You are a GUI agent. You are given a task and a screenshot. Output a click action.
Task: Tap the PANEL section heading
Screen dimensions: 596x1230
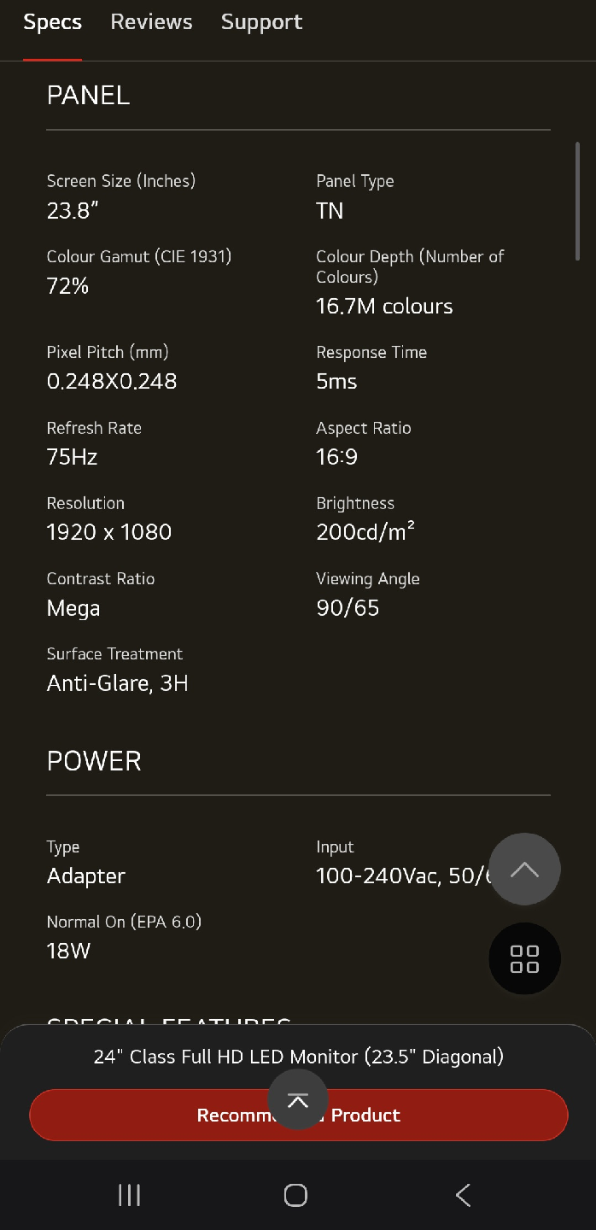[88, 96]
